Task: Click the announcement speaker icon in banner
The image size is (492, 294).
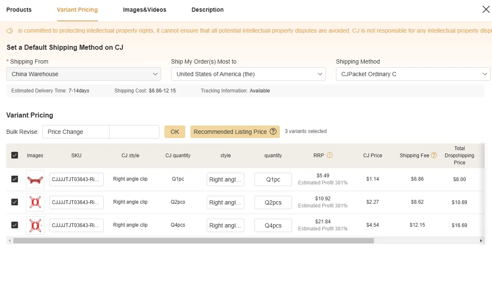Action: click(10, 31)
